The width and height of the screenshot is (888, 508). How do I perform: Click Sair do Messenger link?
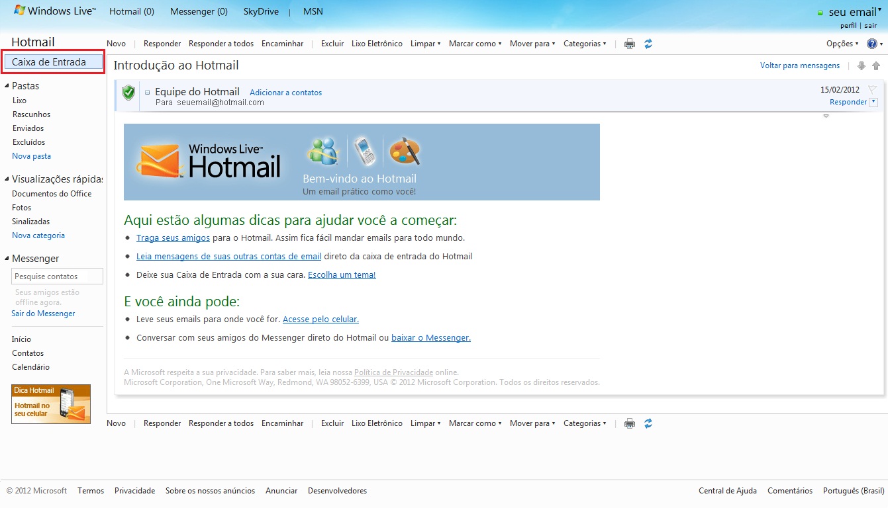(43, 314)
